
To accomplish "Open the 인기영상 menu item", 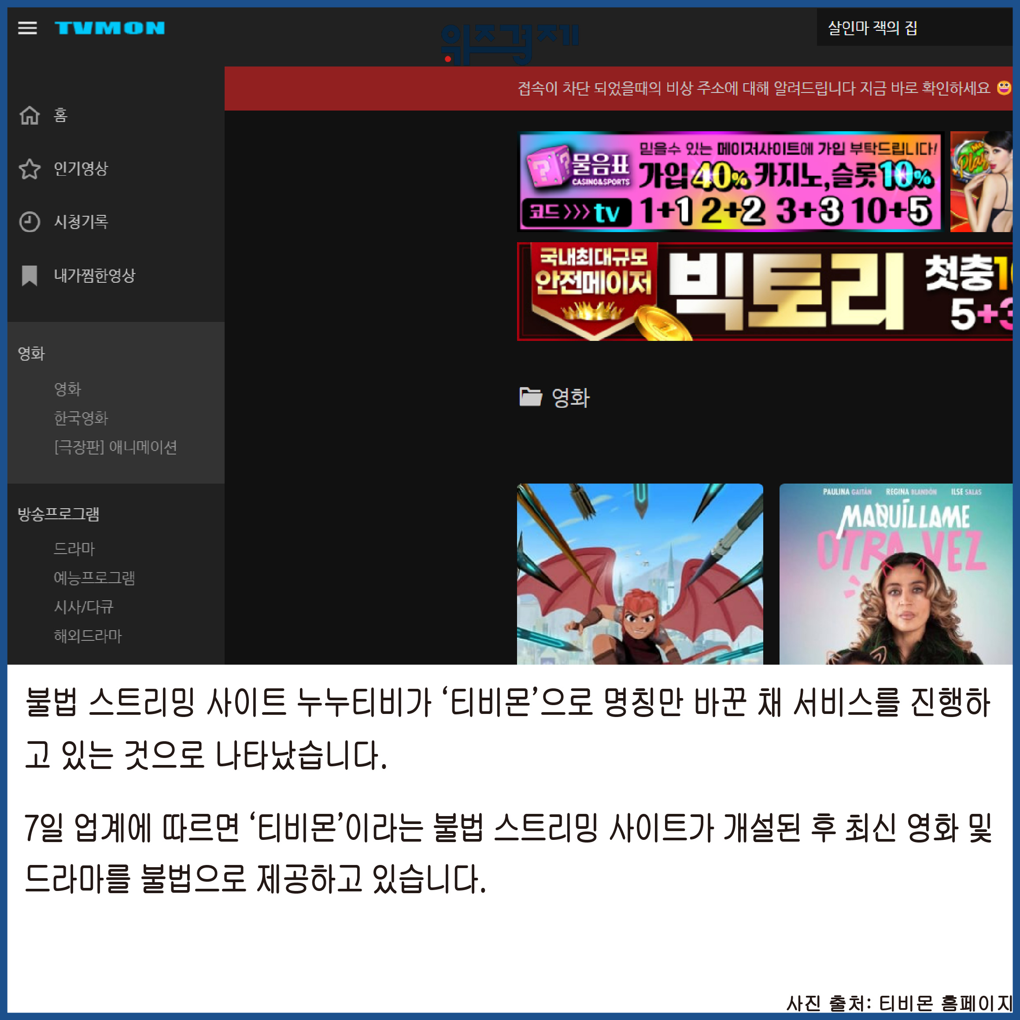I will coord(81,169).
